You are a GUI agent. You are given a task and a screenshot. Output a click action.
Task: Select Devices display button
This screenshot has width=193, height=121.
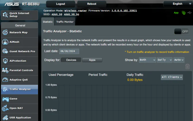(71, 60)
